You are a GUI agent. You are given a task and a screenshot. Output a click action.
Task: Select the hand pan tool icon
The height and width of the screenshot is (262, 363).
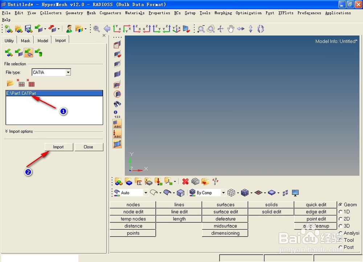click(231, 29)
